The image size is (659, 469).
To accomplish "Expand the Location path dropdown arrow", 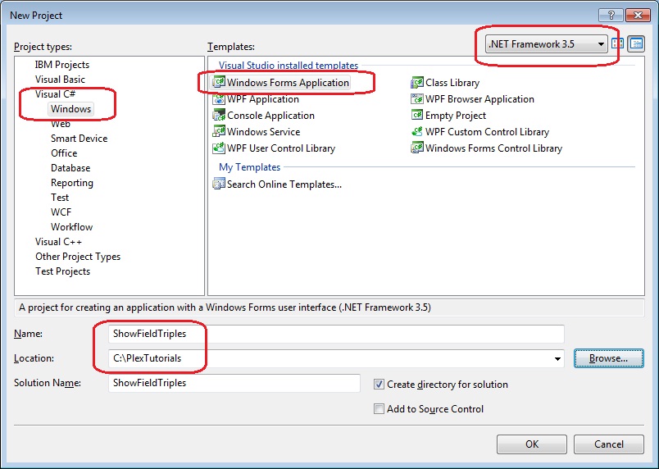I will [x=558, y=358].
